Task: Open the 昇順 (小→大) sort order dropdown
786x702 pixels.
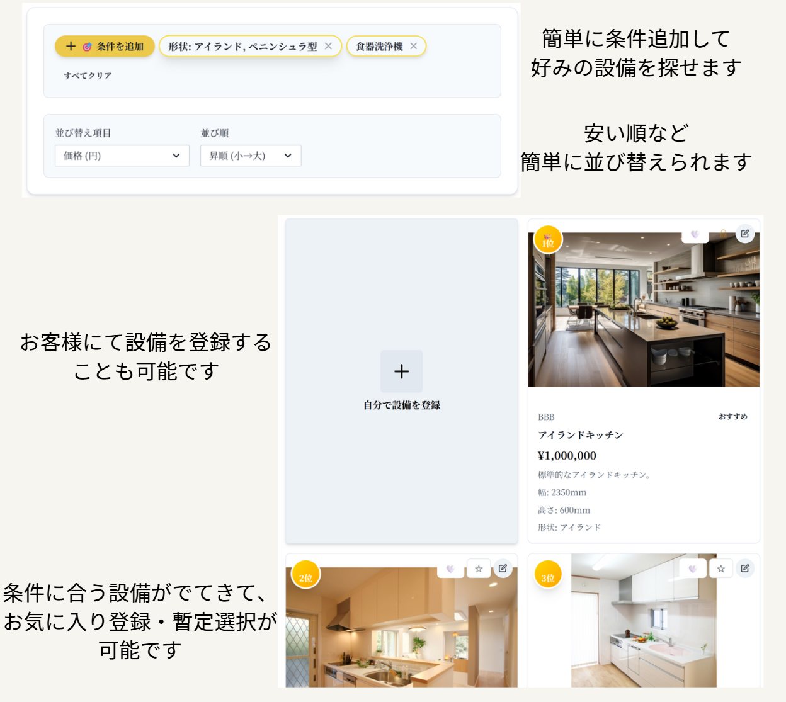Action: pos(249,156)
